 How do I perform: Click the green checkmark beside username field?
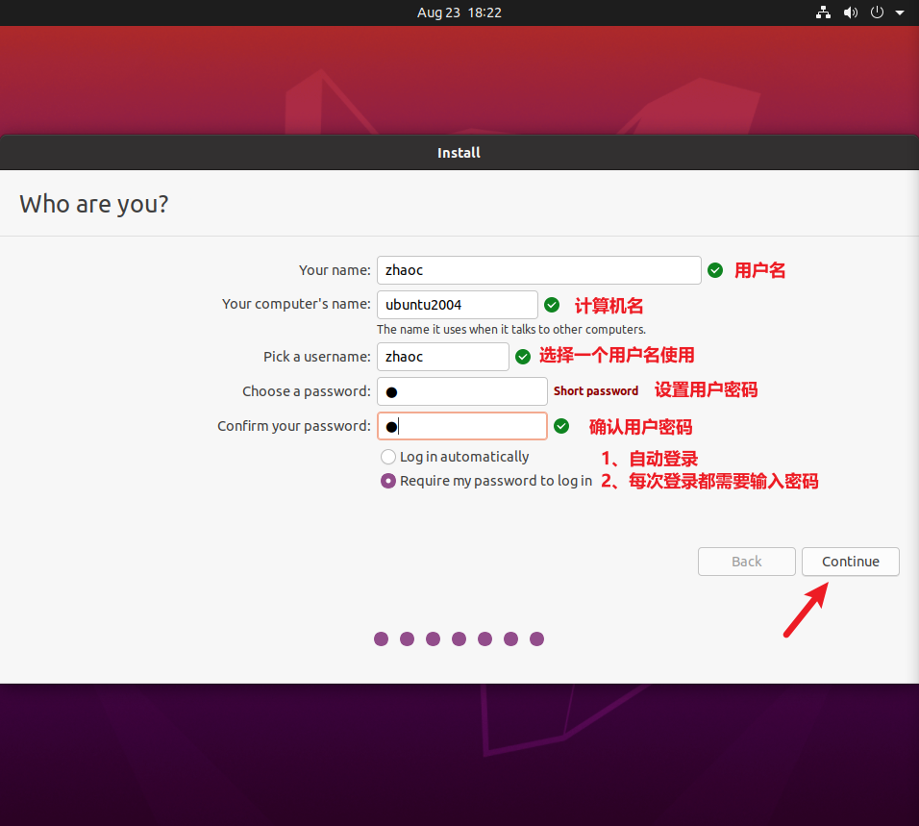[x=523, y=357]
